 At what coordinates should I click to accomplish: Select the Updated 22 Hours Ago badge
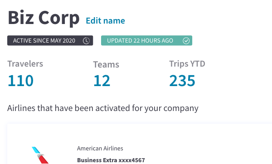click(146, 41)
